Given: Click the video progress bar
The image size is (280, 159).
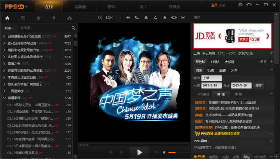Looking at the screenshot, I should [x=134, y=145].
